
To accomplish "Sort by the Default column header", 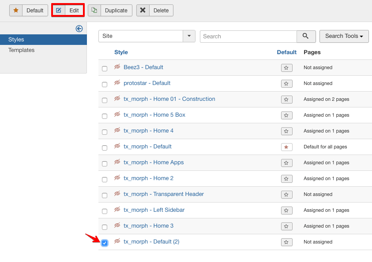I will pyautogui.click(x=286, y=52).
